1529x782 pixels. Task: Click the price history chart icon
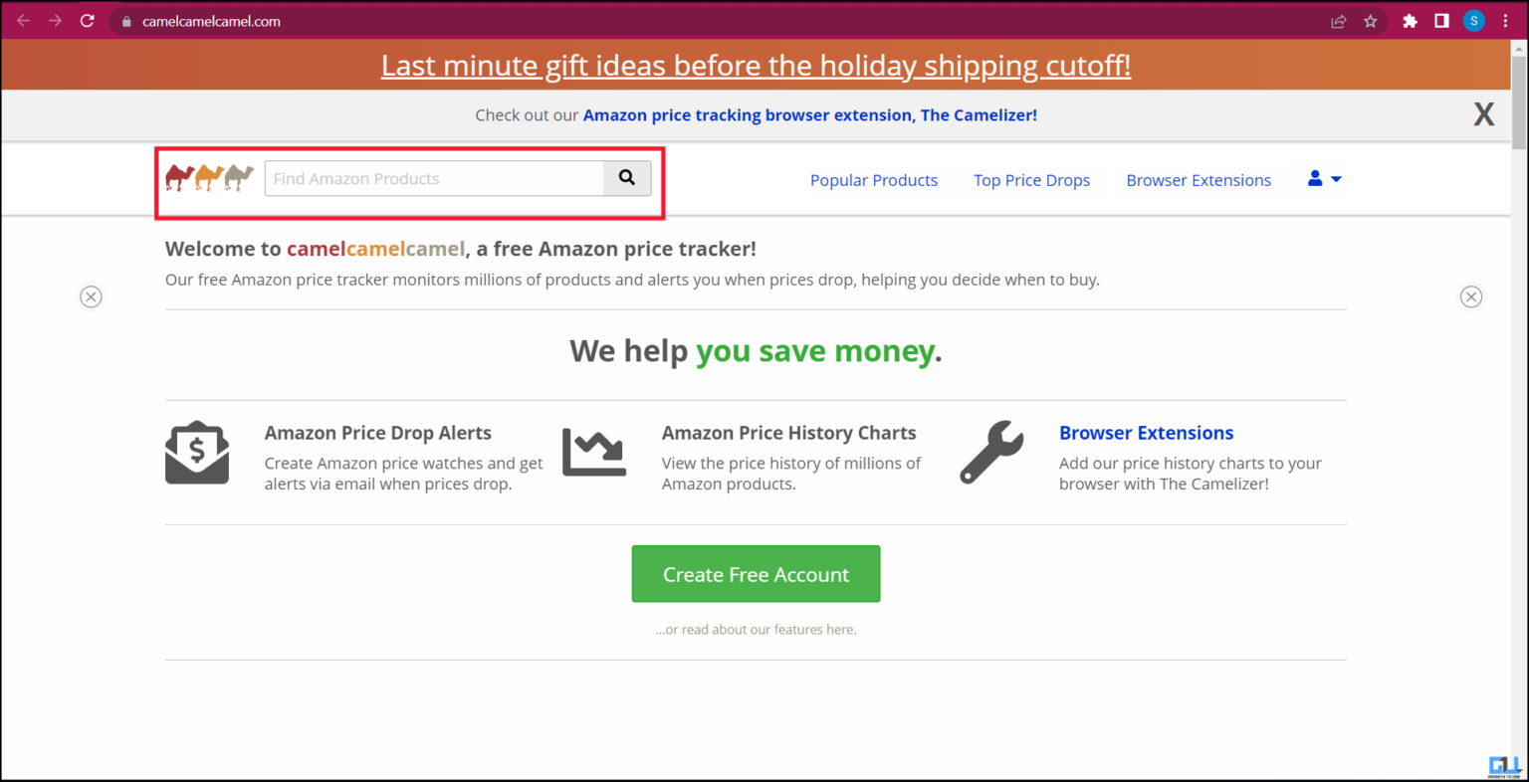pyautogui.click(x=594, y=451)
